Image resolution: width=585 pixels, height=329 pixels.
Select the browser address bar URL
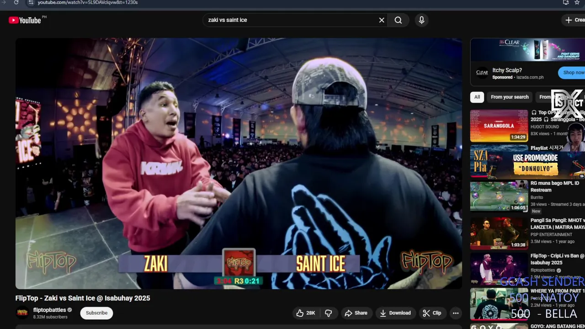(87, 2)
